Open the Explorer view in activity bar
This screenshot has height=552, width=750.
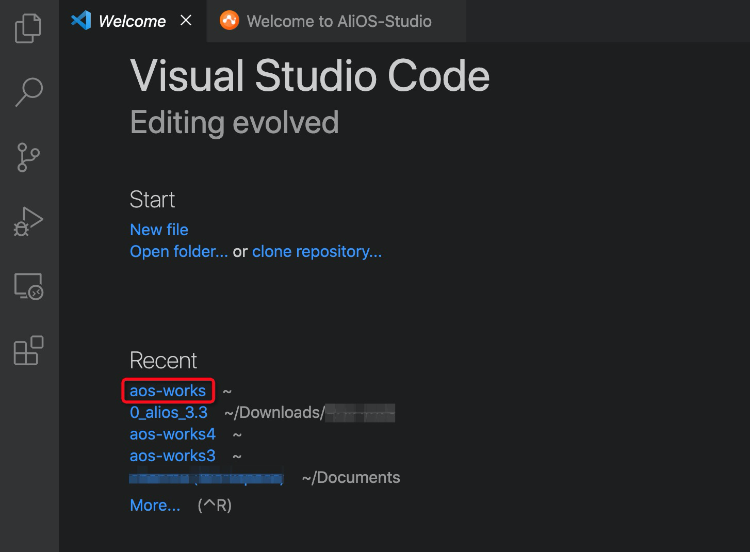point(28,28)
